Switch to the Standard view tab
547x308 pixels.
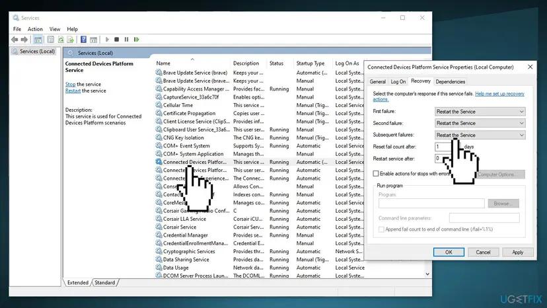coord(104,282)
